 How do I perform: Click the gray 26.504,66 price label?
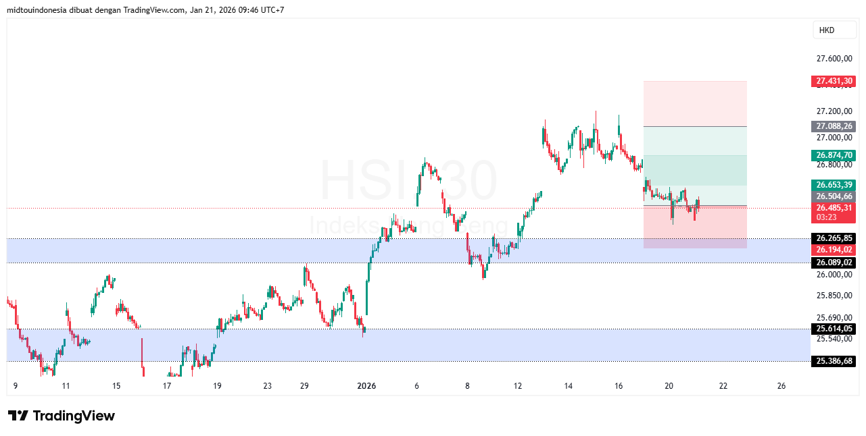[834, 196]
